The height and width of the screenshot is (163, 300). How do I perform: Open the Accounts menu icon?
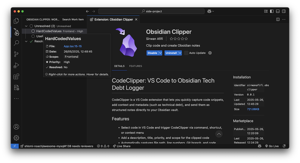16,127
